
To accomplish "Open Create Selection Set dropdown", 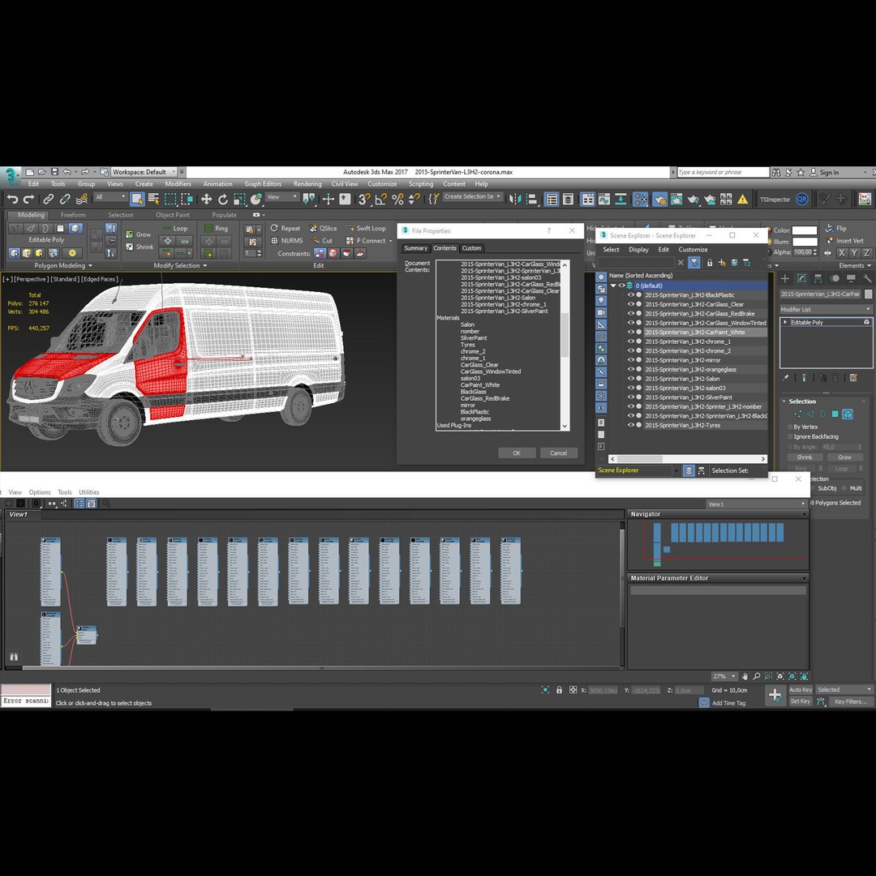I will pyautogui.click(x=473, y=196).
